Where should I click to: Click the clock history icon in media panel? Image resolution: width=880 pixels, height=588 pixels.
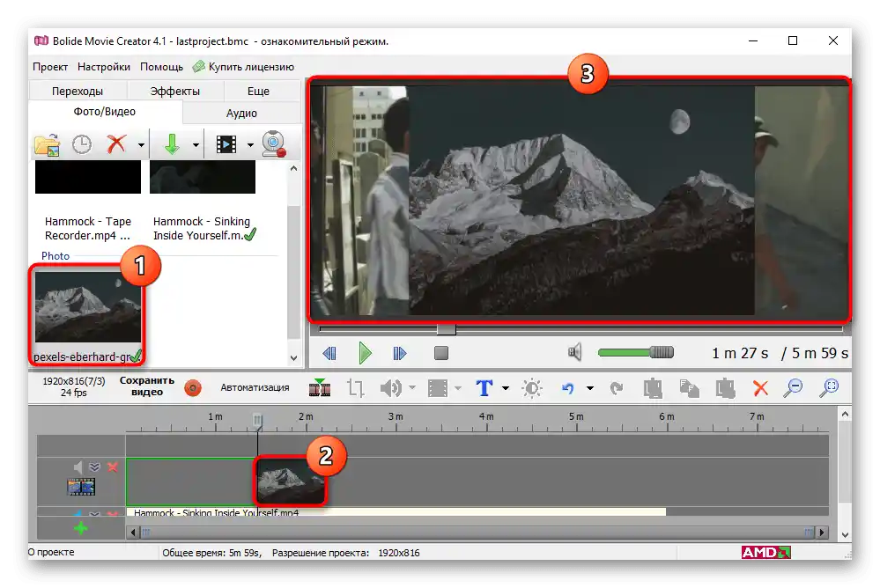tap(82, 144)
